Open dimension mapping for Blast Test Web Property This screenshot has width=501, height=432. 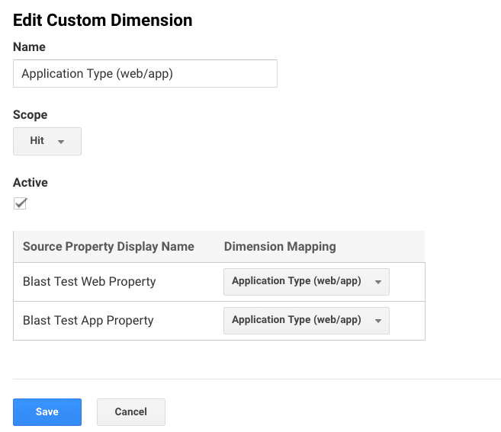307,282
